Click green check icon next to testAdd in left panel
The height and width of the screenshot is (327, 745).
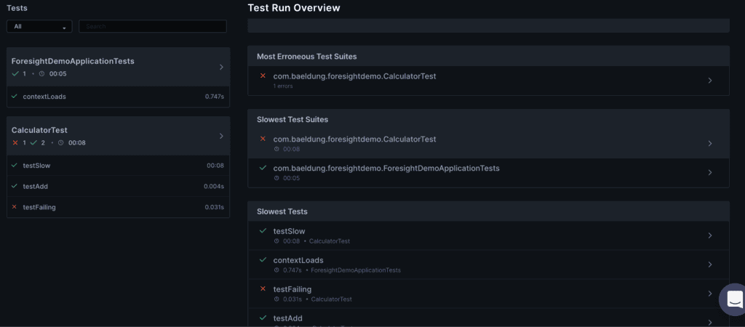15,186
